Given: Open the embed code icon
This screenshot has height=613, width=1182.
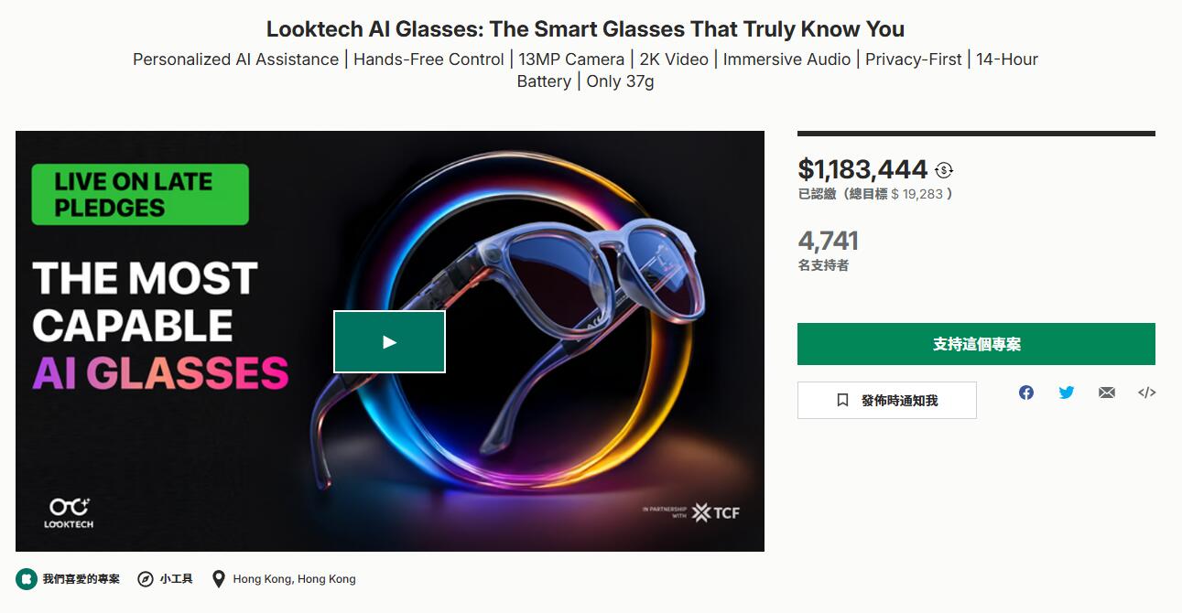Looking at the screenshot, I should click(1147, 393).
